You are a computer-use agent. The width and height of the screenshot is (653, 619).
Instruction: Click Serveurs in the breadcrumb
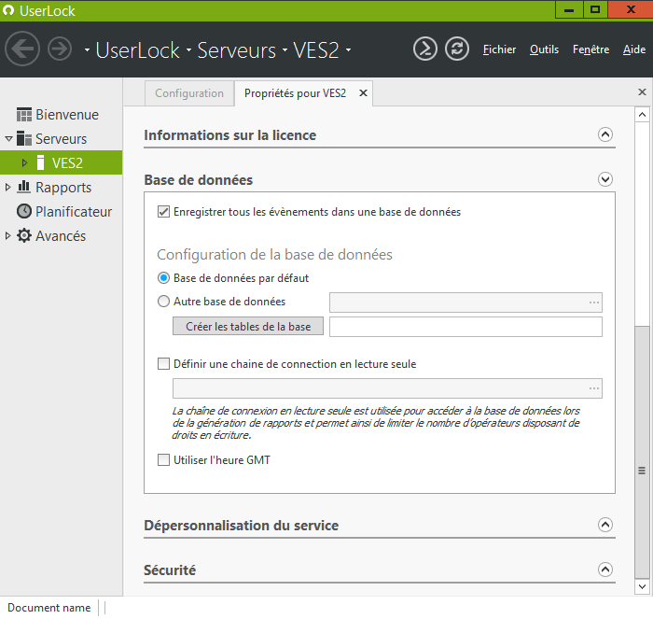237,50
